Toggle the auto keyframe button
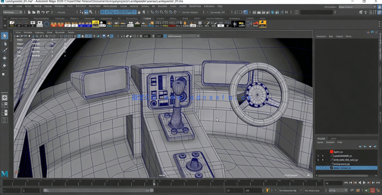 pos(372,190)
